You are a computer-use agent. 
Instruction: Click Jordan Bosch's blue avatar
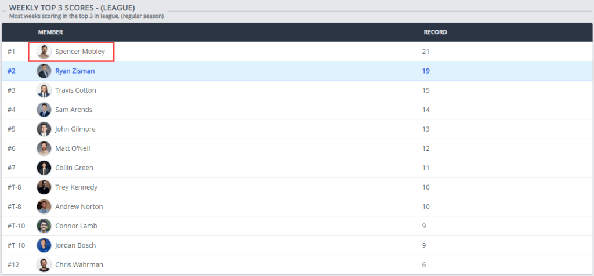click(x=44, y=245)
